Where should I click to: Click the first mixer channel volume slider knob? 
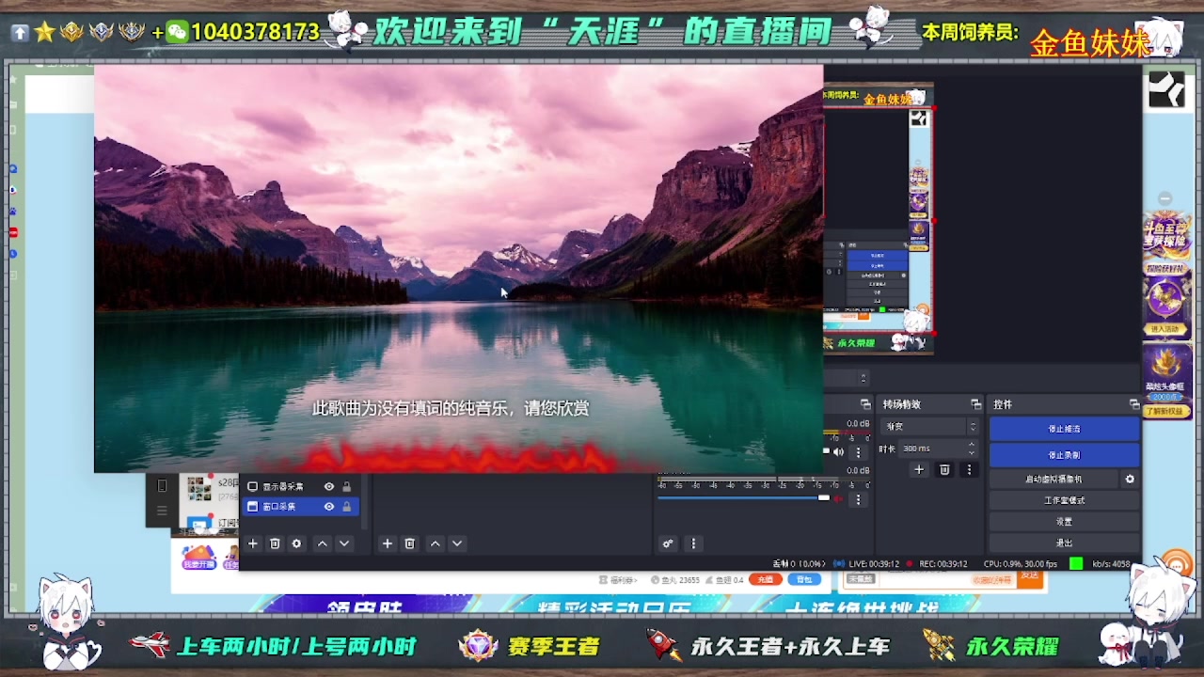point(826,450)
